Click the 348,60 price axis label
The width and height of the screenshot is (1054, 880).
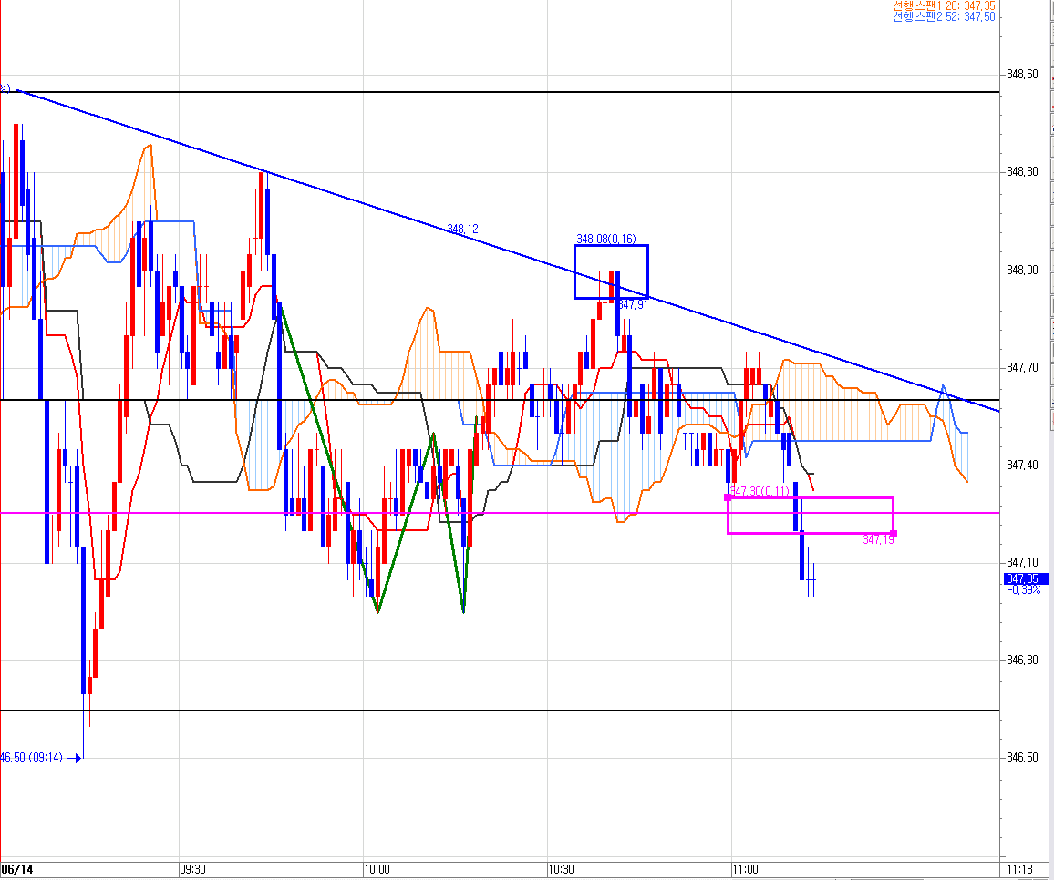coord(1022,74)
